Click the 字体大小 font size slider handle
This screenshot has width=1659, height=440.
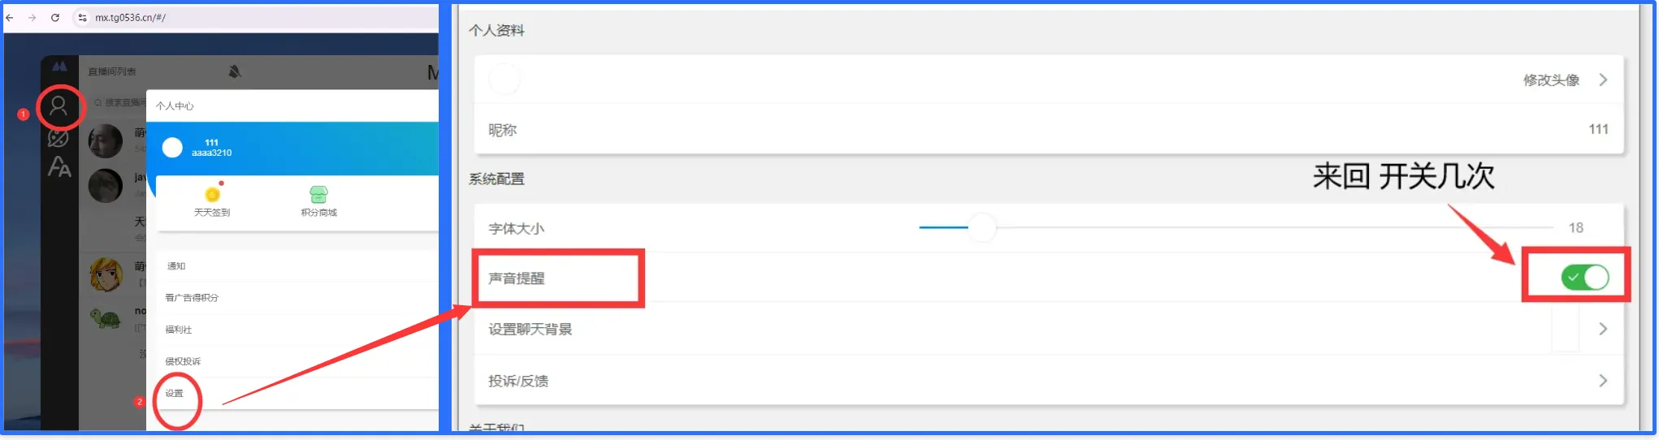(981, 227)
